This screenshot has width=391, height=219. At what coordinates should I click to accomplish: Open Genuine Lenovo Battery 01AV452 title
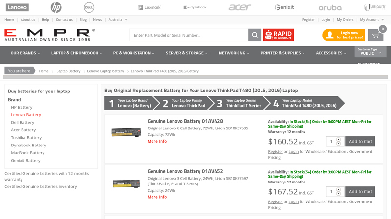point(185,171)
